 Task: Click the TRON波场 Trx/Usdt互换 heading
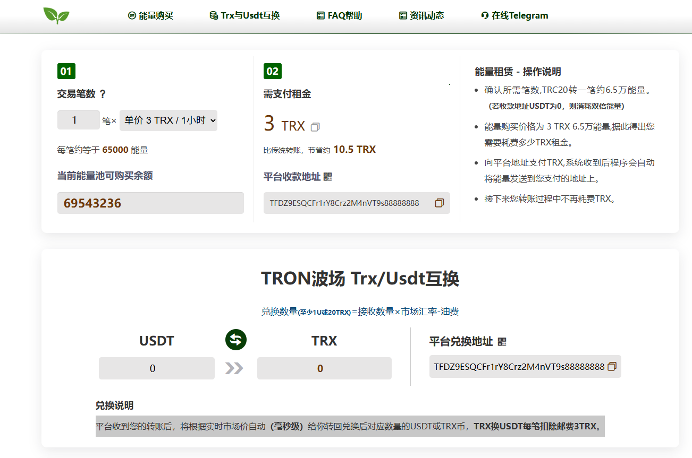[x=360, y=278]
